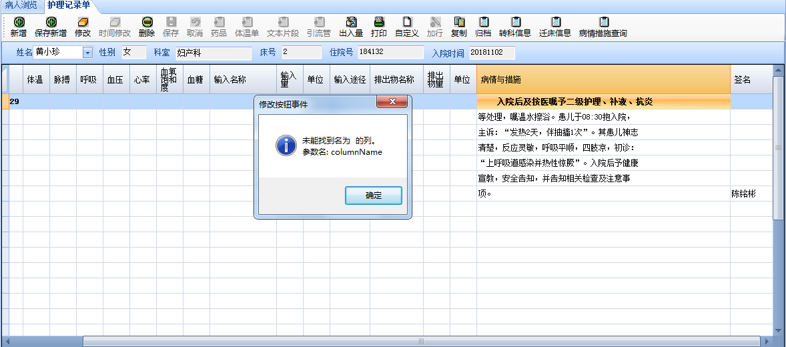
Task: Expand the 姓名 dropdown arrow
Action: tap(87, 53)
